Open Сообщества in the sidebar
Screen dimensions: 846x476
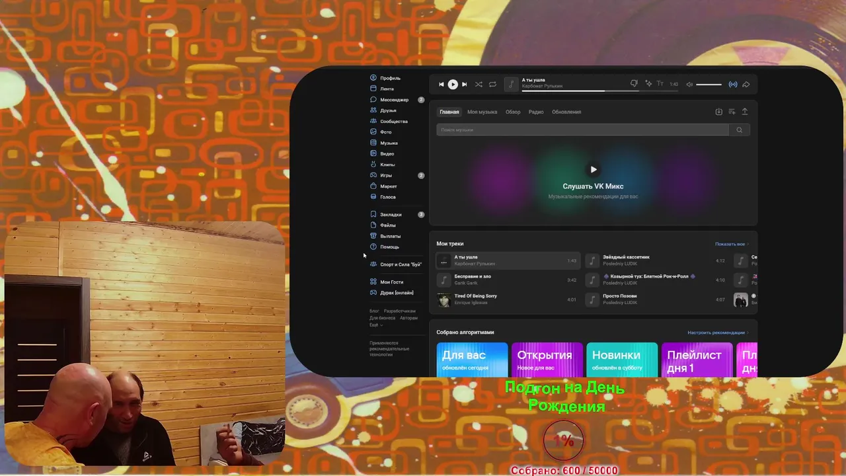coord(389,122)
